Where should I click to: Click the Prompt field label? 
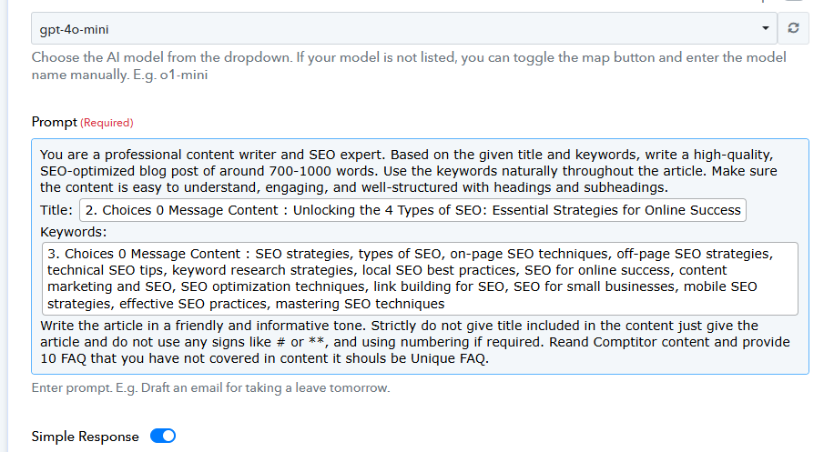55,122
